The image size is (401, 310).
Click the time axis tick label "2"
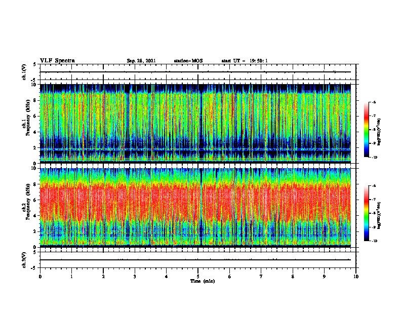(103, 277)
